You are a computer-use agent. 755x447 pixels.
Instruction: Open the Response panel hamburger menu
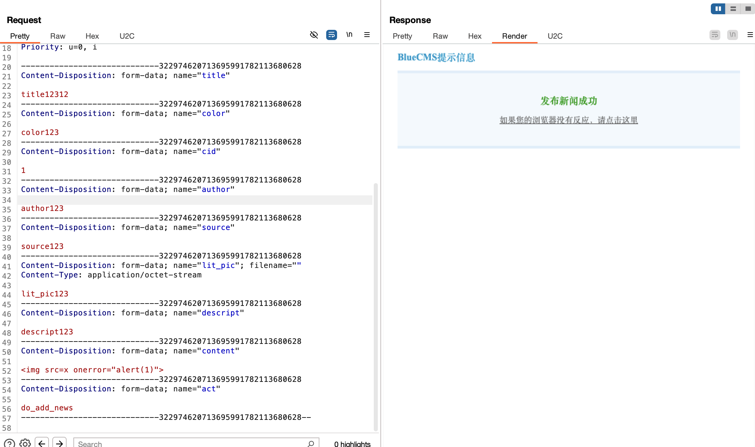pos(750,35)
